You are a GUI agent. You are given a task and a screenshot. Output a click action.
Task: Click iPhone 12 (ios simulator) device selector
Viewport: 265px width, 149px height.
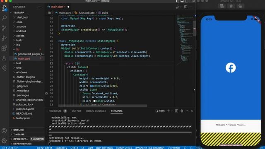[150, 148]
